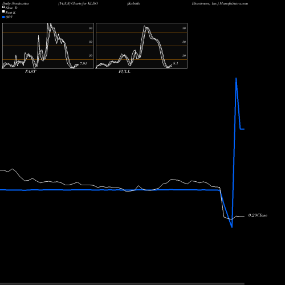
Task: Click the 7.91 value in FAST chart
Action: [83, 64]
